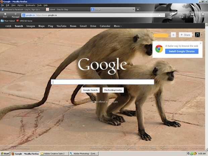The height and width of the screenshot is (156, 208).
Task: Switch to Adobe Creative Suite 2 taskbar item
Action: point(54,154)
